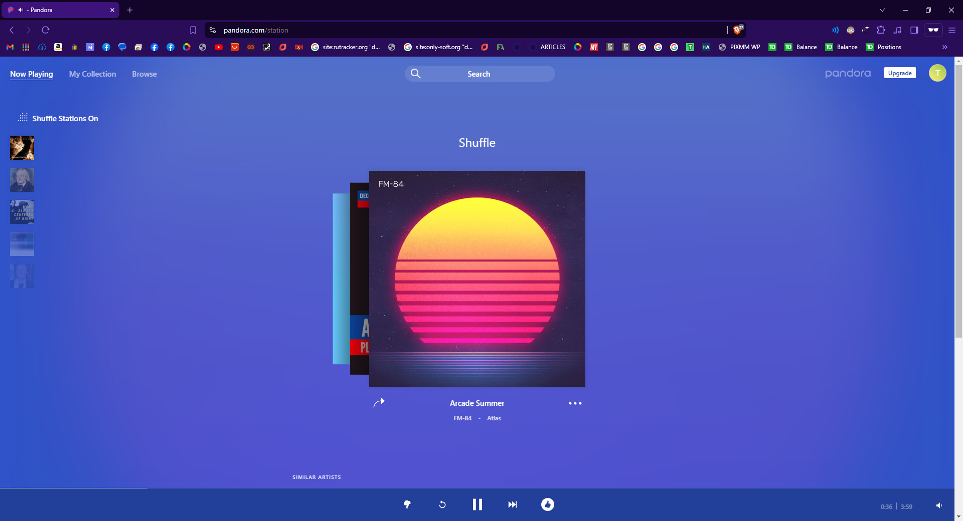Open the Gmail bookmark

click(x=10, y=47)
